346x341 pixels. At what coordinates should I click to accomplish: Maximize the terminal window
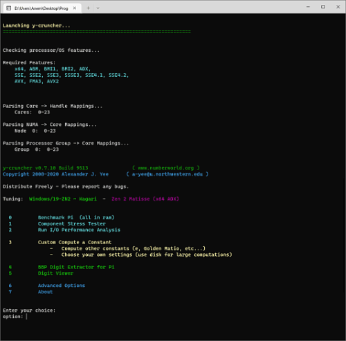point(323,7)
